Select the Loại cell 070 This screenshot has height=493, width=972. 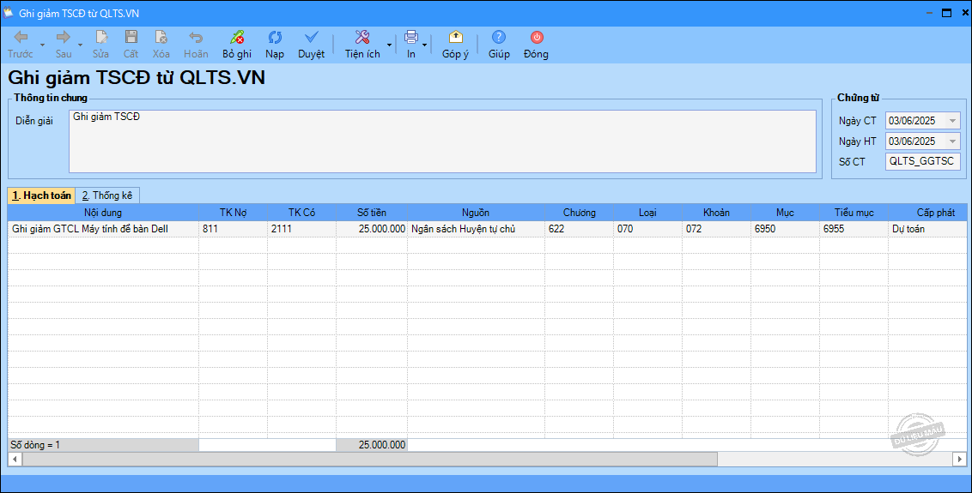(x=647, y=229)
